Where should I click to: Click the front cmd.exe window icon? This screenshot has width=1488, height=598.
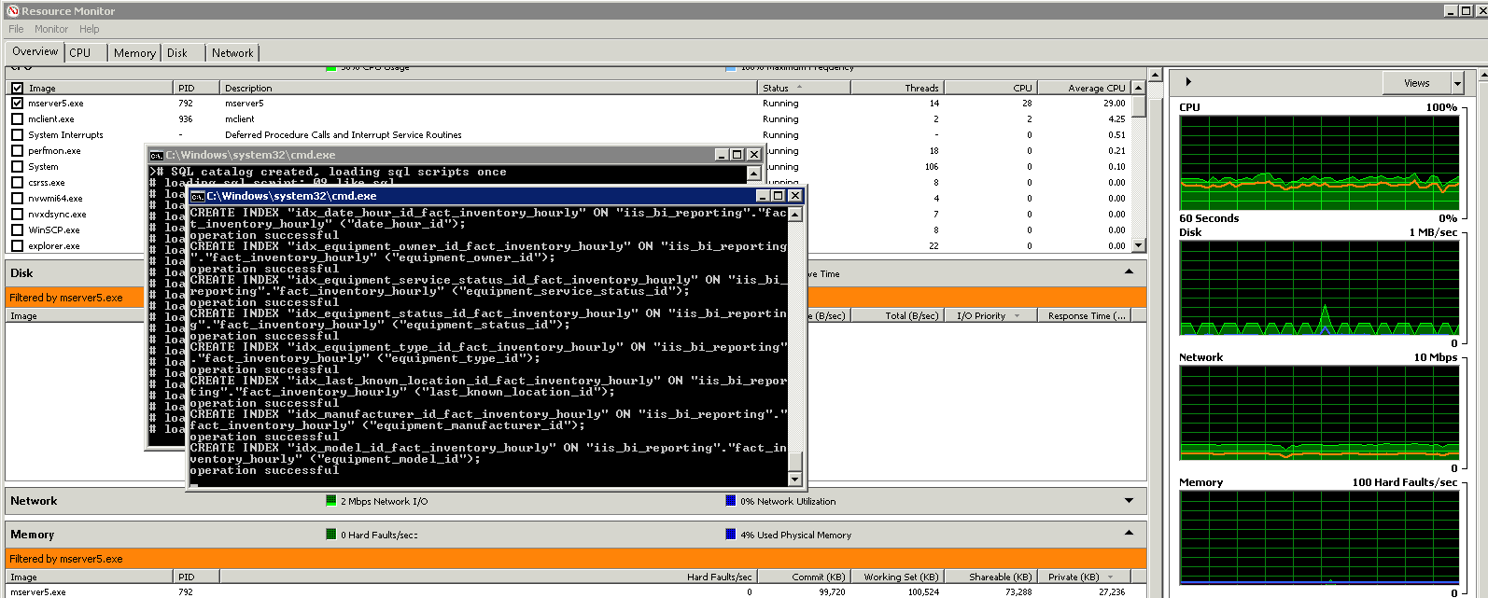197,196
